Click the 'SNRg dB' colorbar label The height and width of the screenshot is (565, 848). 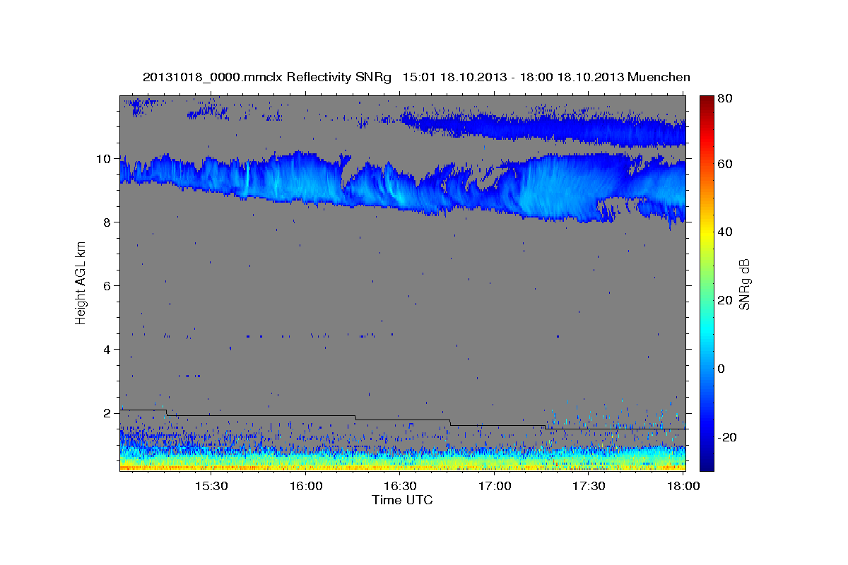tap(743, 283)
